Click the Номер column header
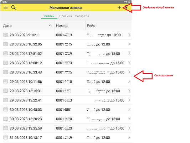This screenshot has width=190, height=143. click(62, 26)
